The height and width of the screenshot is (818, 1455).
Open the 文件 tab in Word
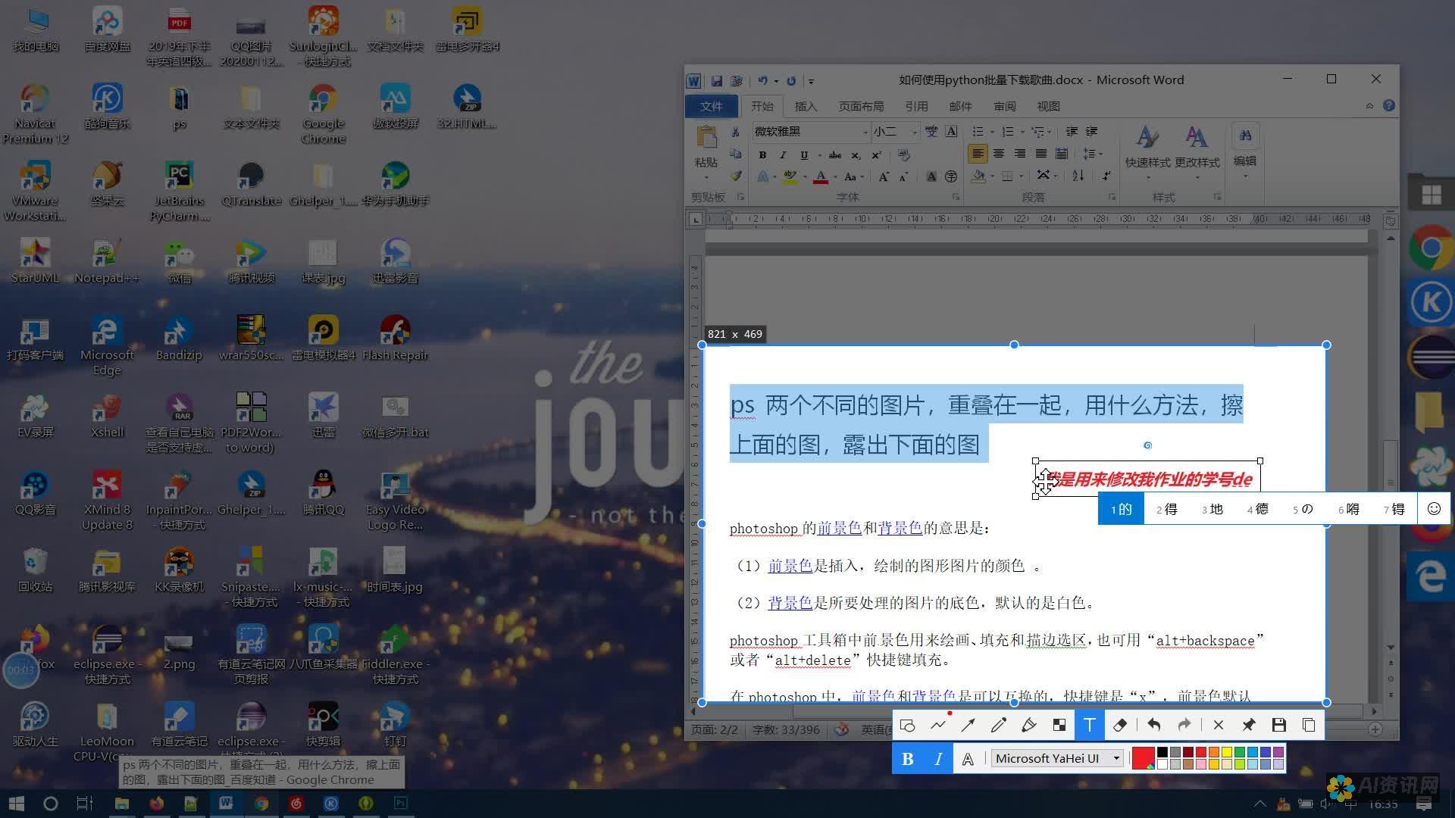click(x=711, y=106)
